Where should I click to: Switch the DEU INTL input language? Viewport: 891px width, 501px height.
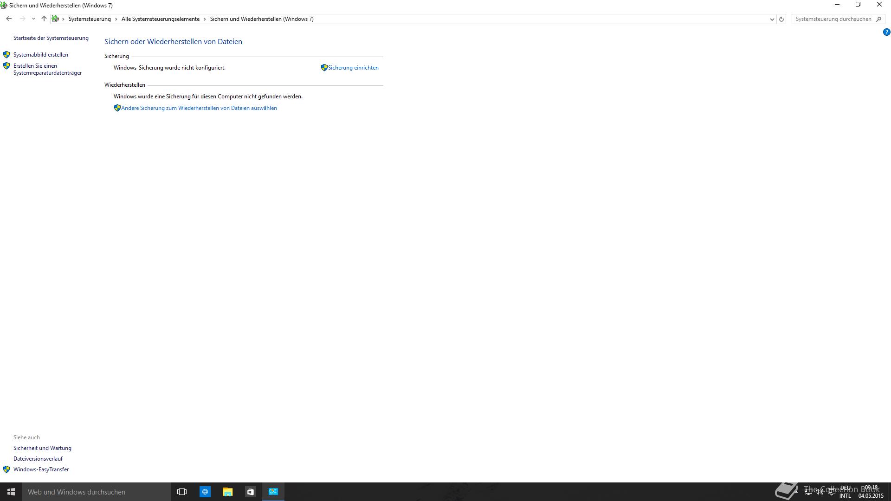[845, 492]
